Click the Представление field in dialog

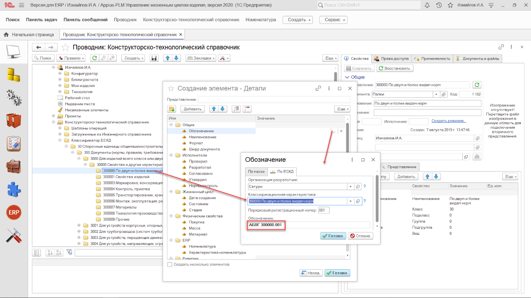pyautogui.click(x=273, y=100)
